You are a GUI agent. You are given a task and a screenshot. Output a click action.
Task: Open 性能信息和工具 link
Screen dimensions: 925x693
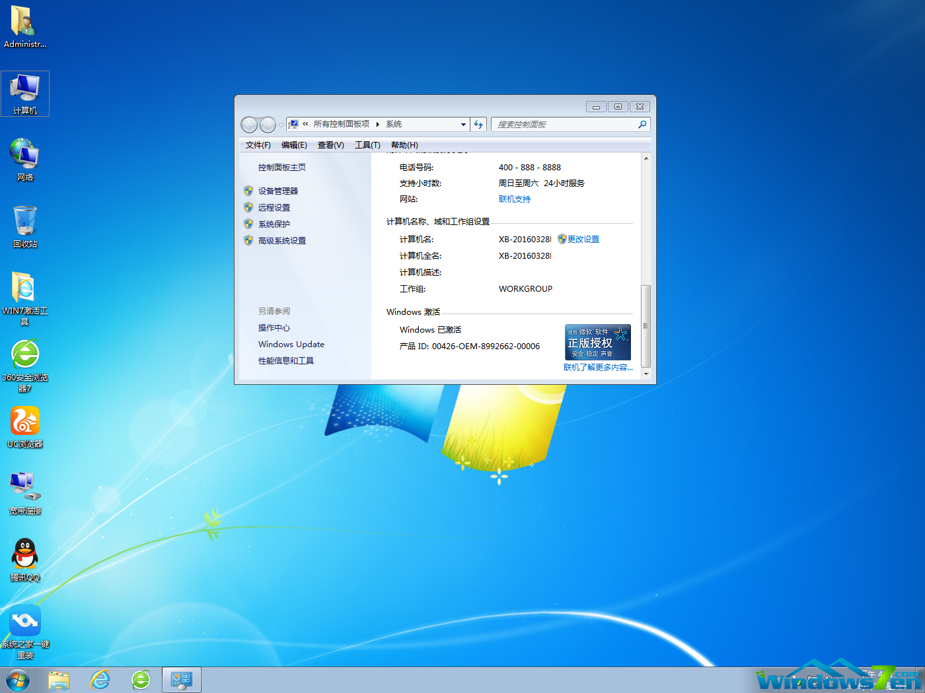point(286,361)
